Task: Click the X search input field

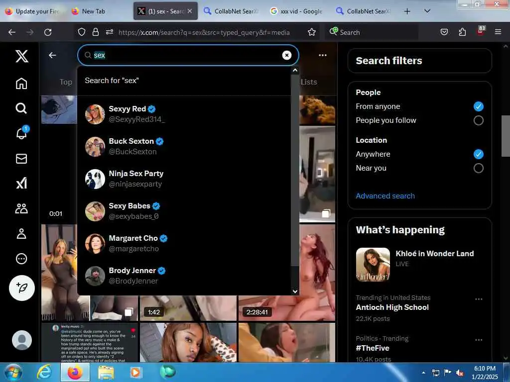Action: click(187, 55)
